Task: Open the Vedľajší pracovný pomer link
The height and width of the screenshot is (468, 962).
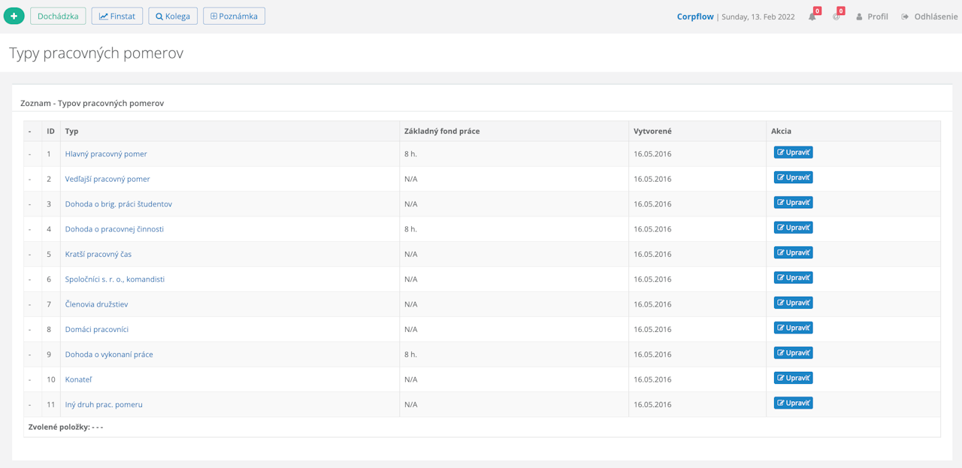Action: click(x=107, y=179)
